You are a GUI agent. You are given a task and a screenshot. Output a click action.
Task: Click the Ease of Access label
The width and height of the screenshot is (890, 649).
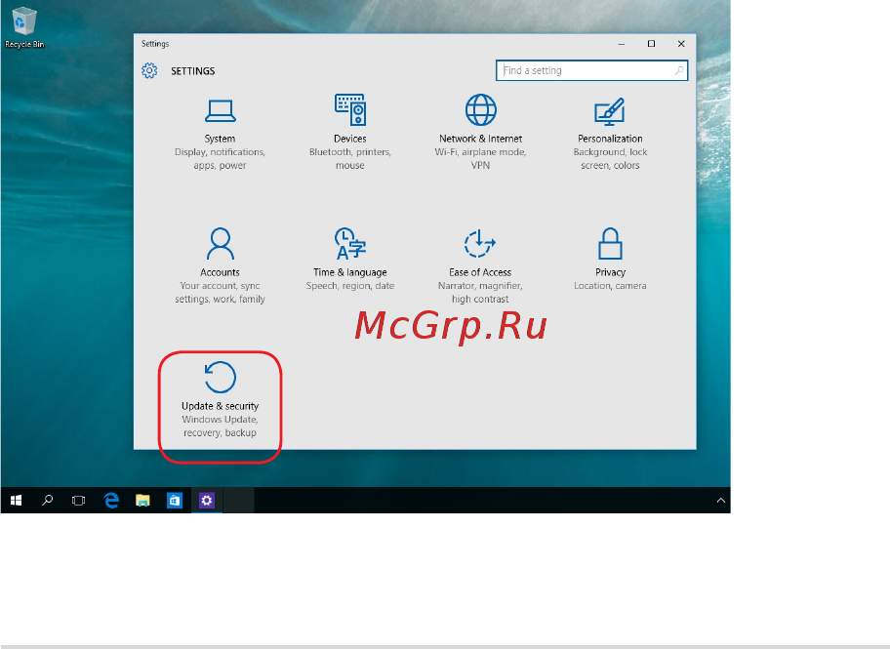coord(480,272)
